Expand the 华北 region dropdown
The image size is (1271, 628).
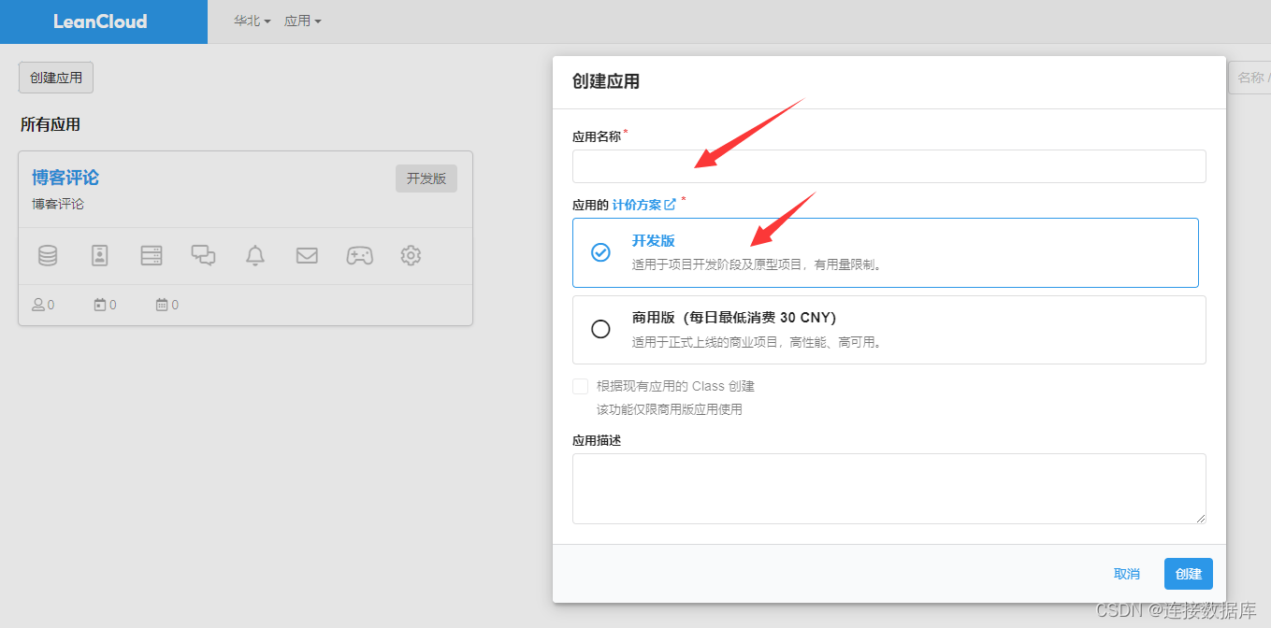252,21
